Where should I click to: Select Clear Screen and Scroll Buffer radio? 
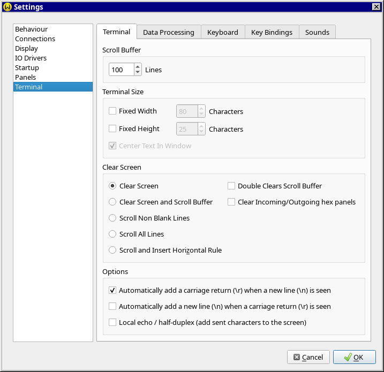coord(112,202)
